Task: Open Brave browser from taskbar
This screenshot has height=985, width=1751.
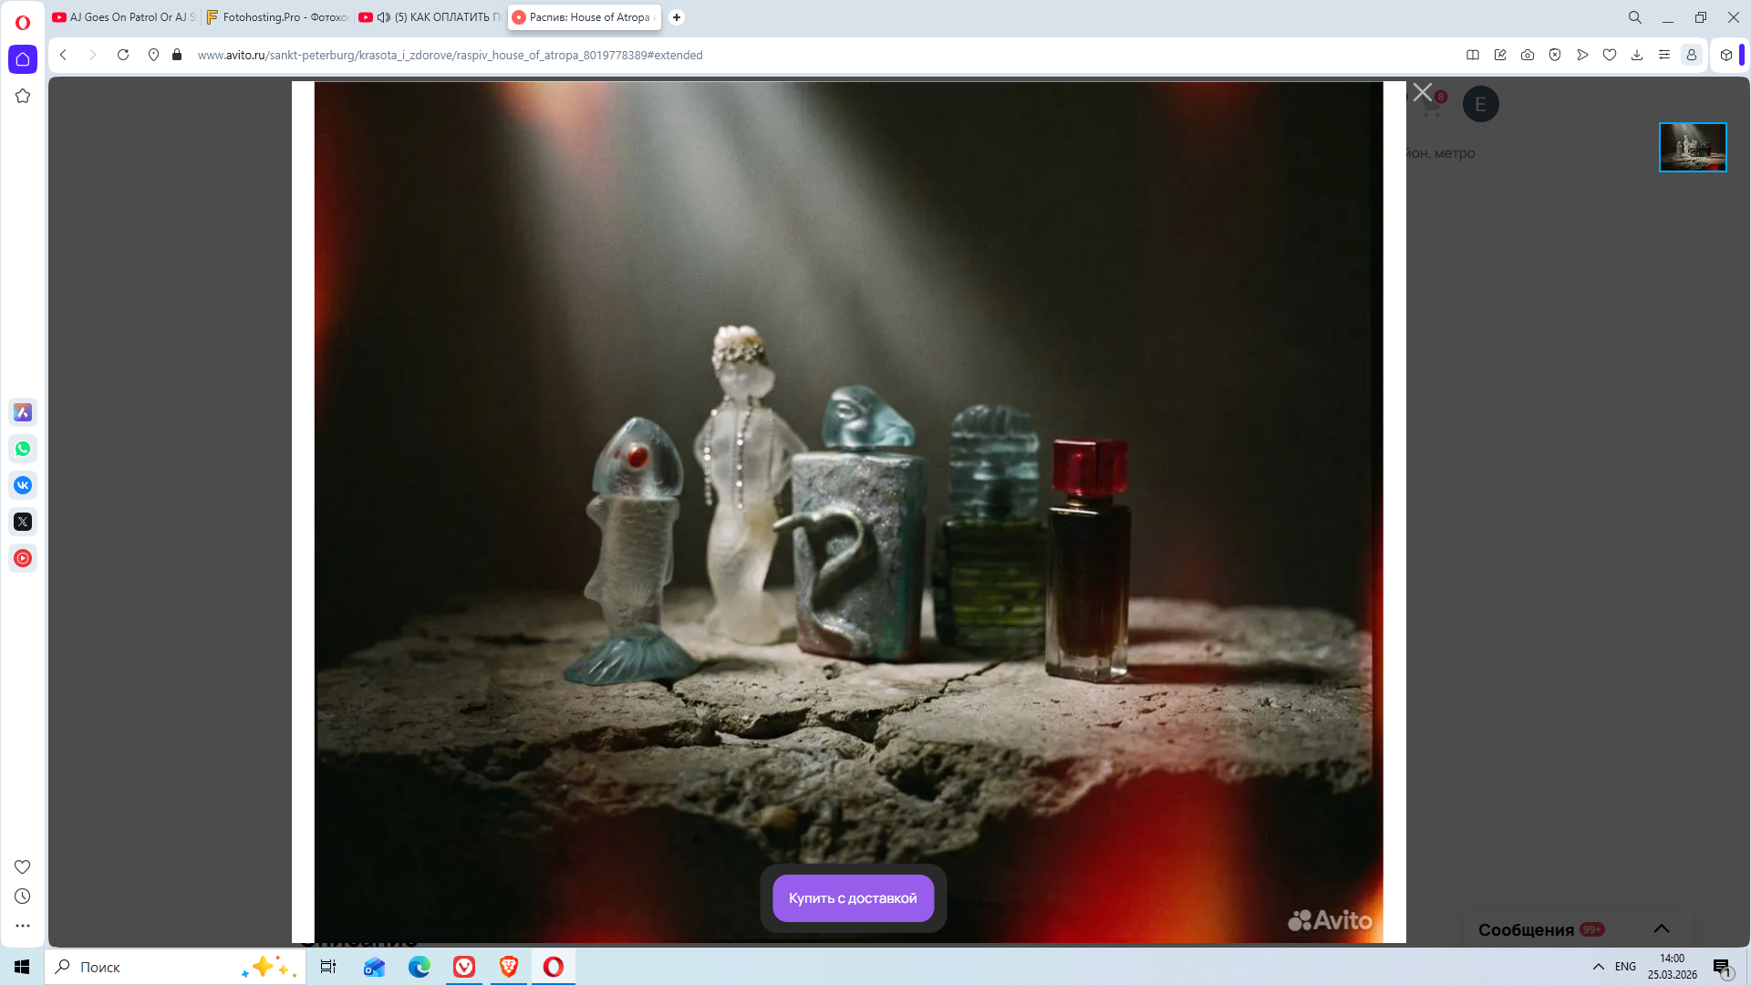Action: coord(509,967)
